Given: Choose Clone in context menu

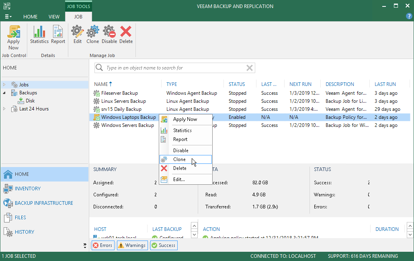Looking at the screenshot, I should click(186, 159).
